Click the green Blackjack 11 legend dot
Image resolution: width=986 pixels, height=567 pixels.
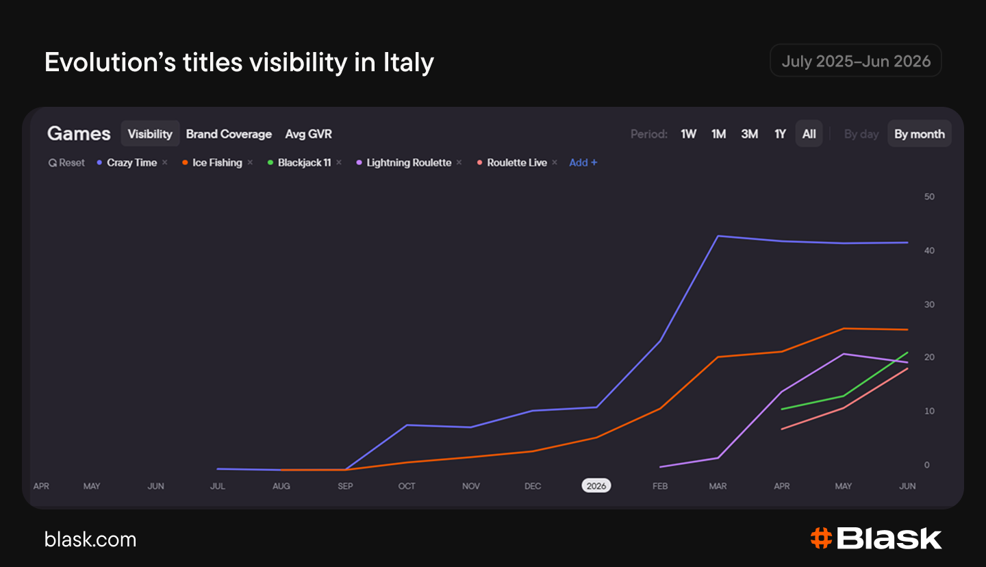[270, 163]
